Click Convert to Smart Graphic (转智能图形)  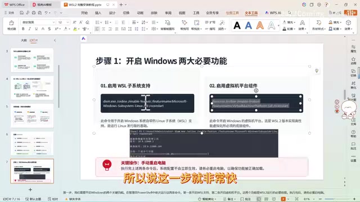pos(168,25)
